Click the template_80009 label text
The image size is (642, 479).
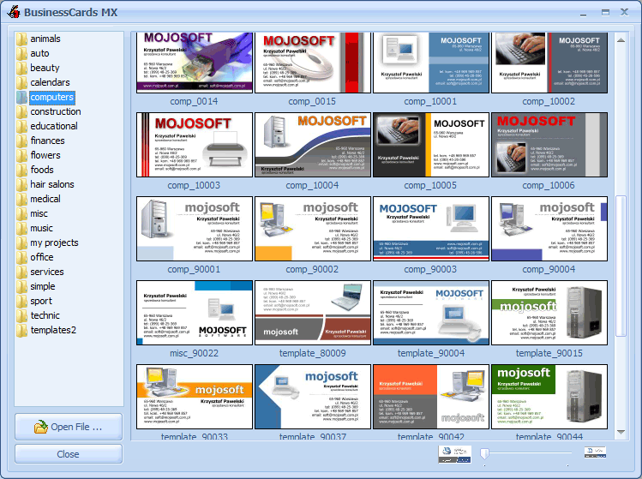[x=312, y=353]
